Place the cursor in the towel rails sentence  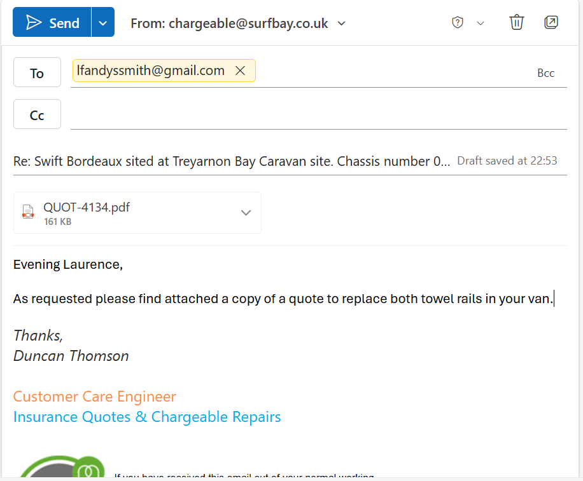[x=283, y=299]
